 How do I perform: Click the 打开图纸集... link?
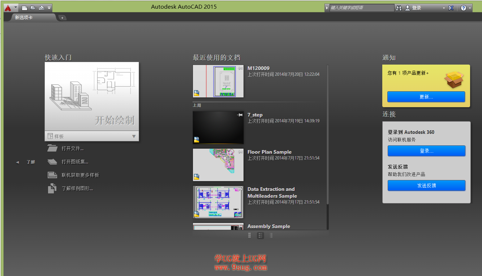[x=75, y=162]
